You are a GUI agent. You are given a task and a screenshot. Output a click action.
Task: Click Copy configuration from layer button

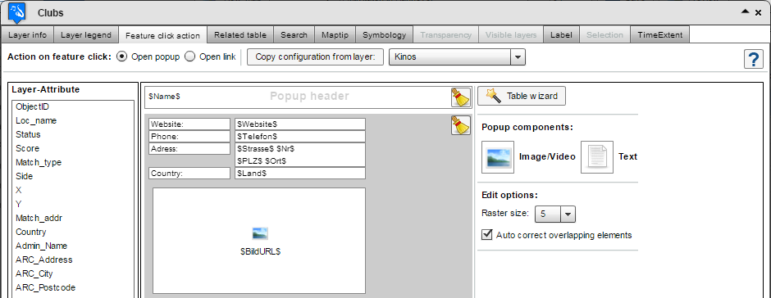(x=315, y=57)
